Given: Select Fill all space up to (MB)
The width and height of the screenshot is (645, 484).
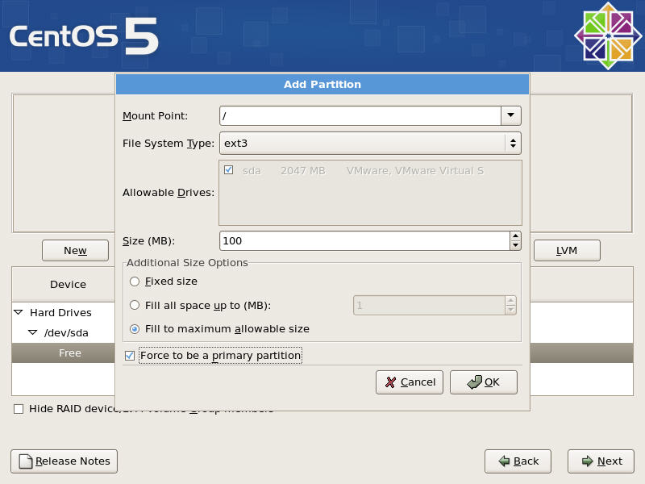Looking at the screenshot, I should click(x=135, y=306).
